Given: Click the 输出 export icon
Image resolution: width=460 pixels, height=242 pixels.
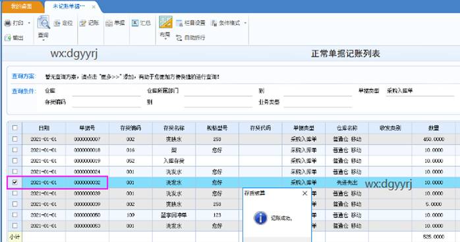Looking at the screenshot, I should tap(8, 38).
